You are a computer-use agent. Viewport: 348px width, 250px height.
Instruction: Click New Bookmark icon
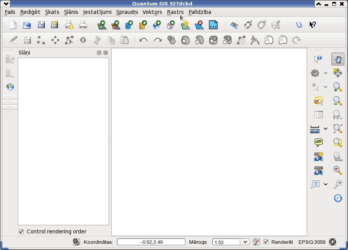[319, 156]
